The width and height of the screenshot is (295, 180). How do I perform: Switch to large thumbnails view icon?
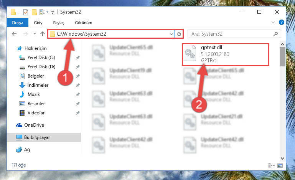click(x=280, y=165)
